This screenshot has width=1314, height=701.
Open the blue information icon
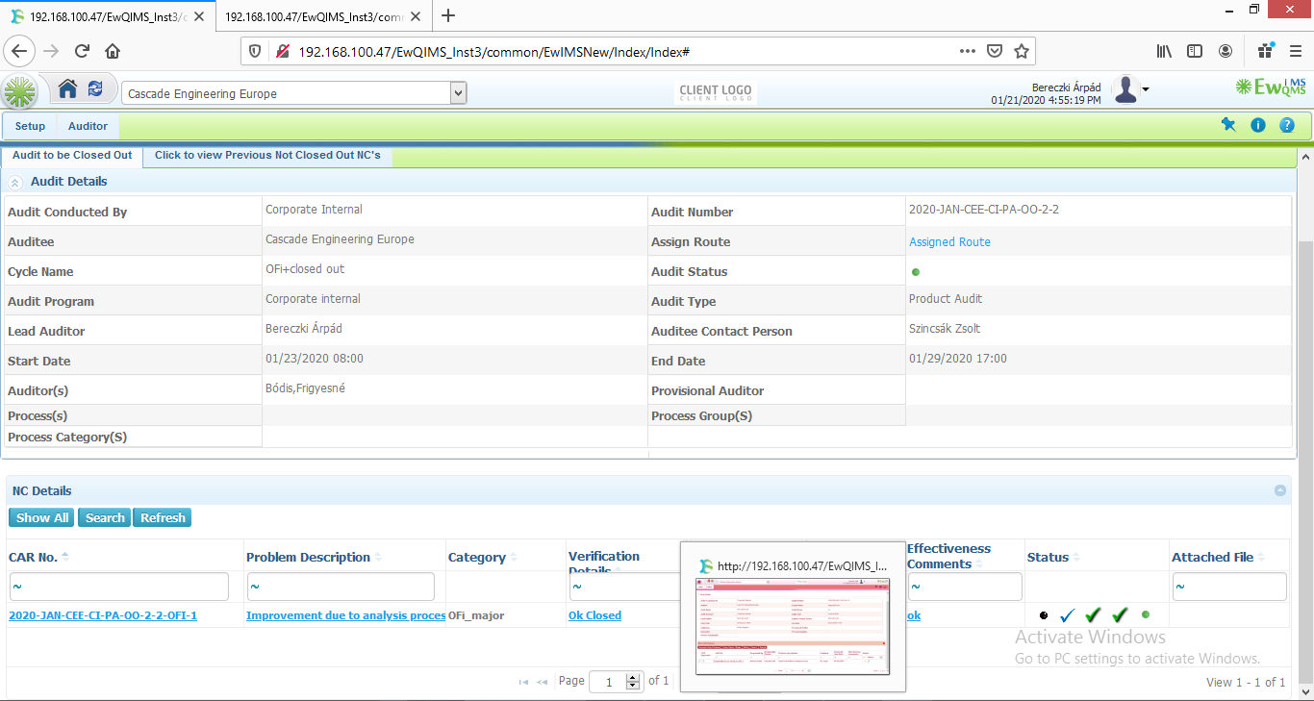(1257, 125)
